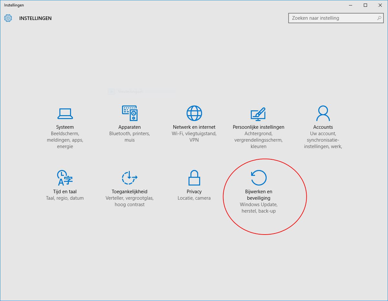Image resolution: width=388 pixels, height=301 pixels.
Task: Open the Privacy padlock icon
Action: pos(194,178)
